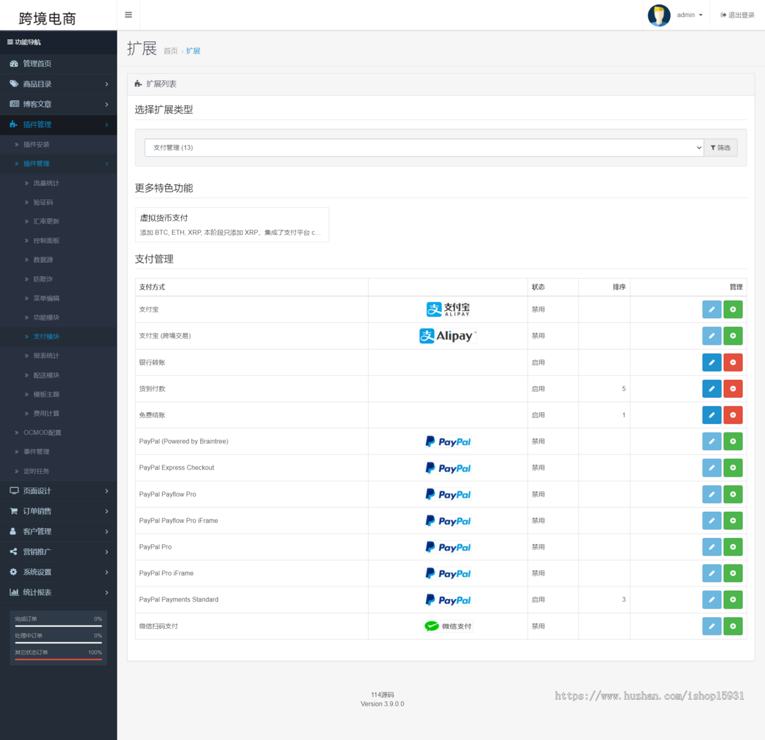
Task: Edit the 银行转账 payment method
Action: (x=711, y=363)
